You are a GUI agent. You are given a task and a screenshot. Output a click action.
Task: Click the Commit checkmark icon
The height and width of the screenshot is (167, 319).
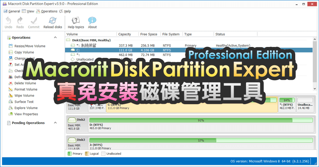coord(34,21)
